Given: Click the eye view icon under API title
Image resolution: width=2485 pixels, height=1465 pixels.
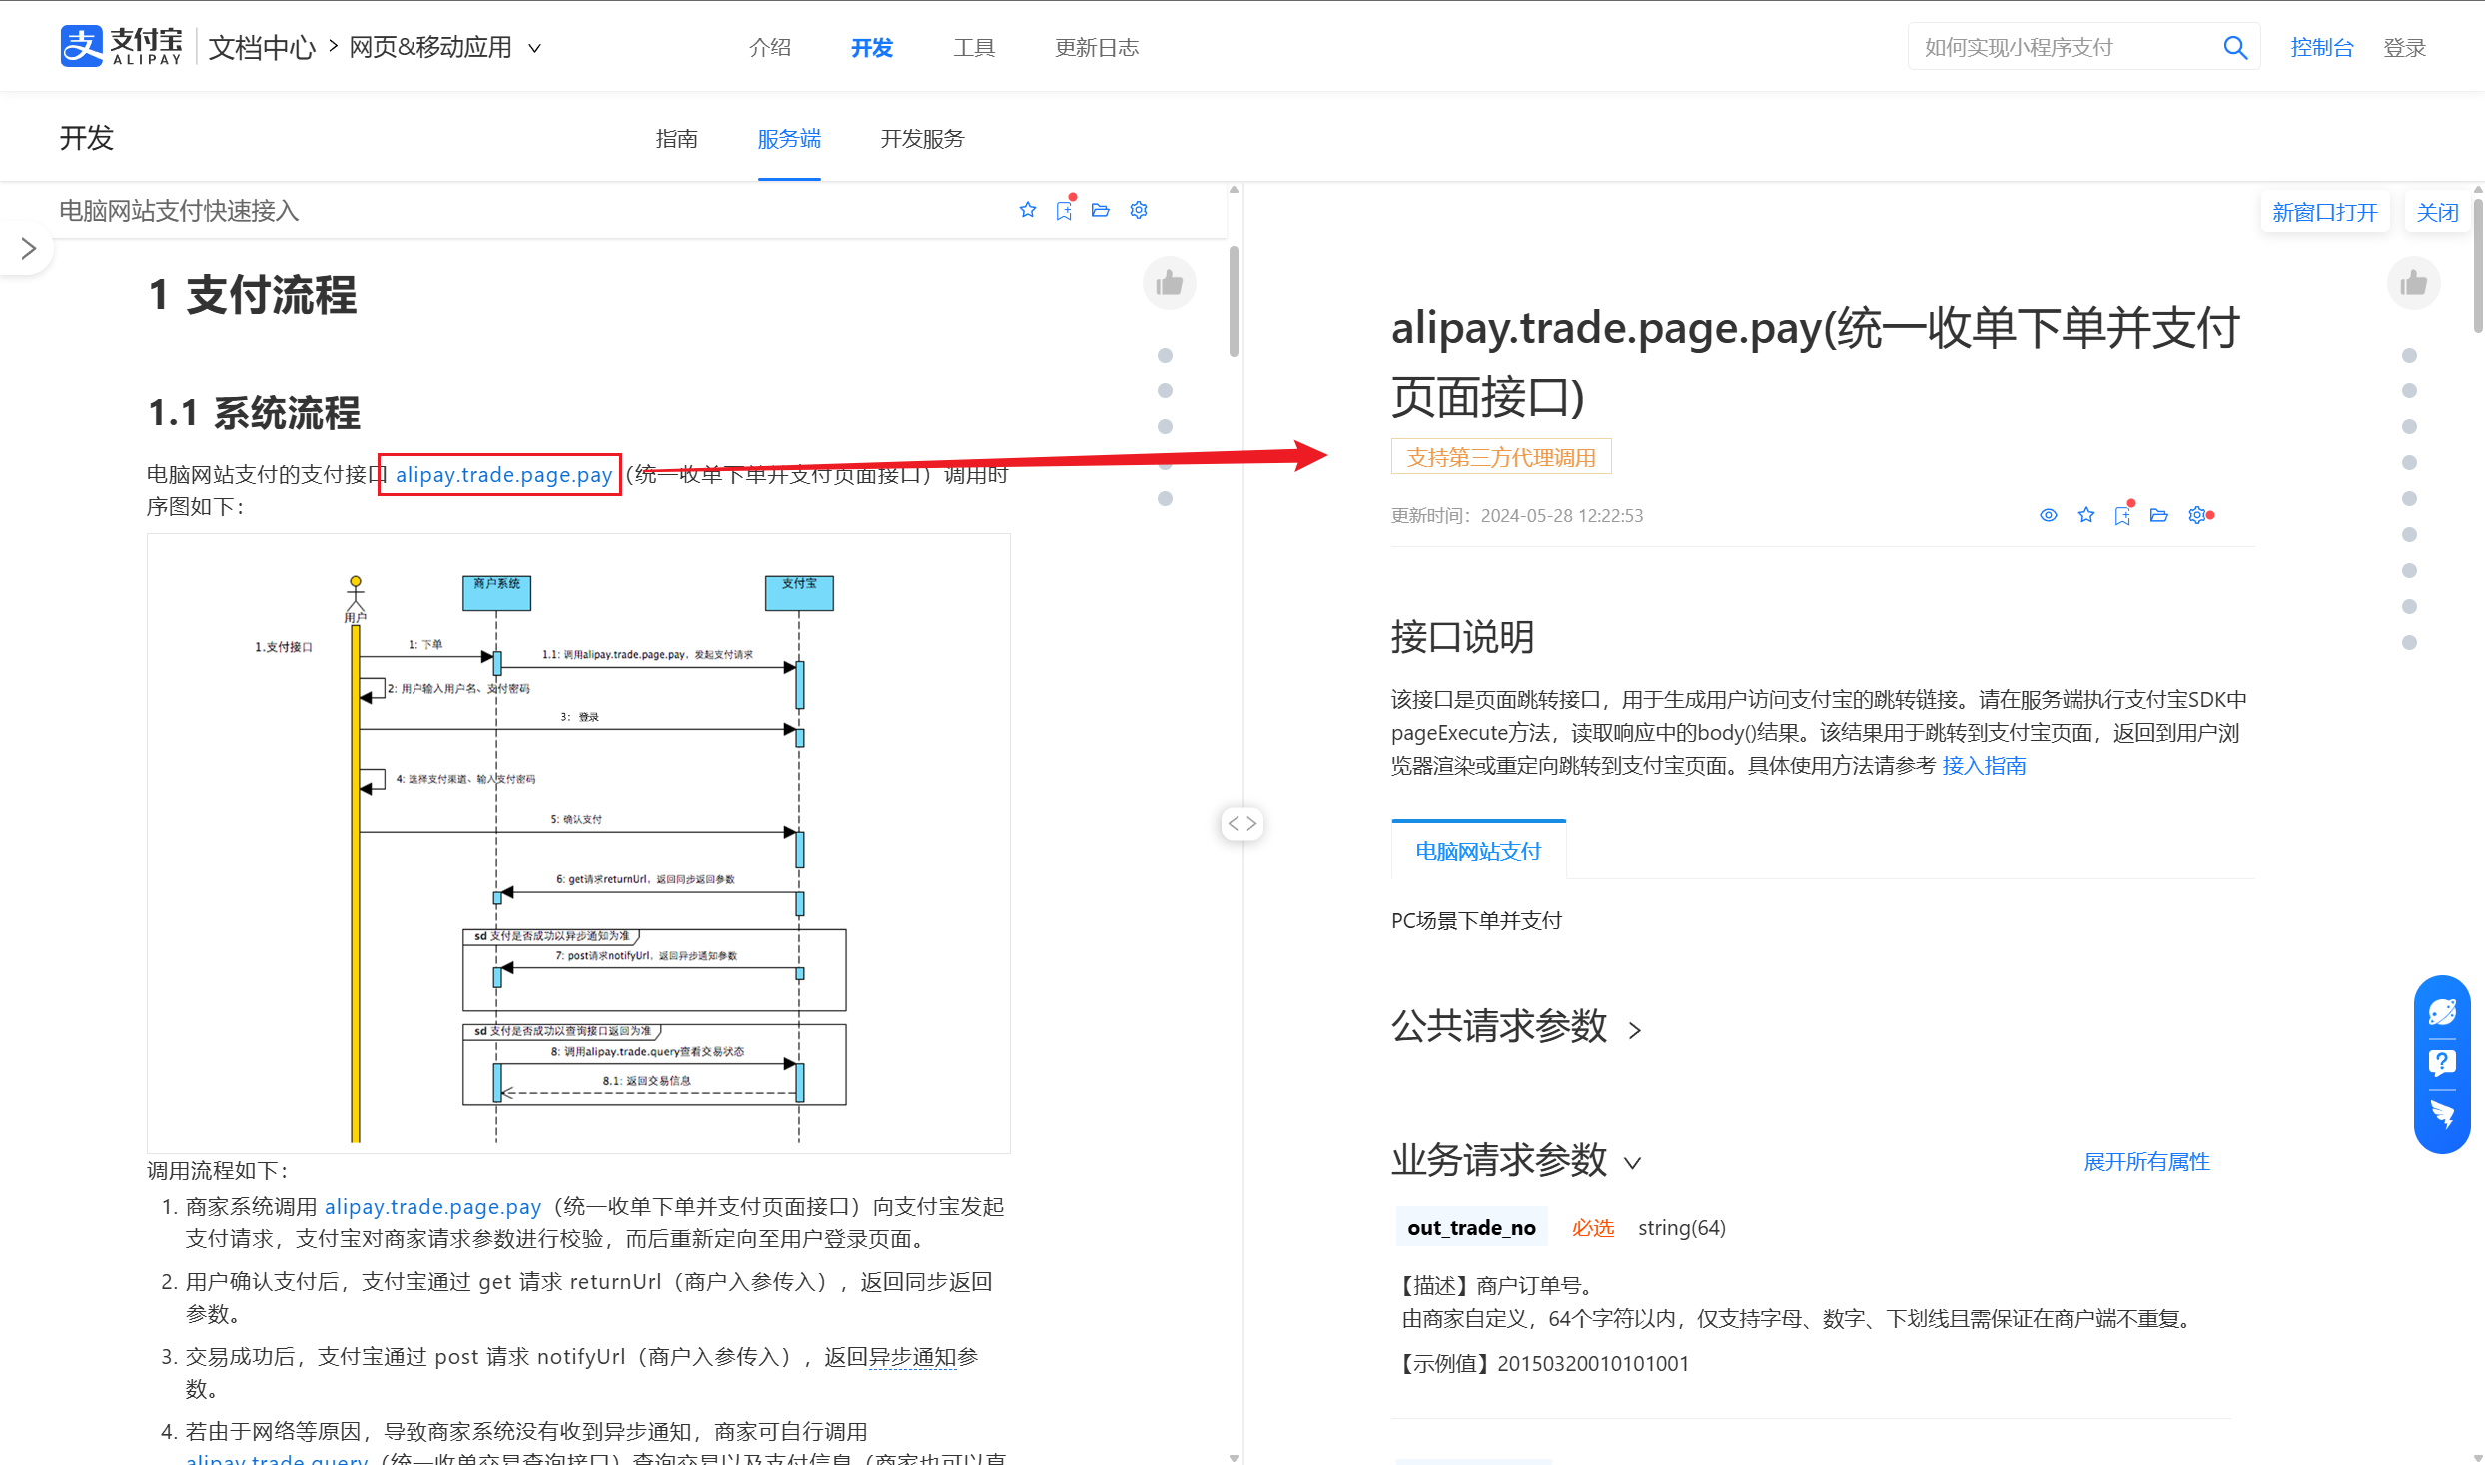Looking at the screenshot, I should pos(2048,515).
